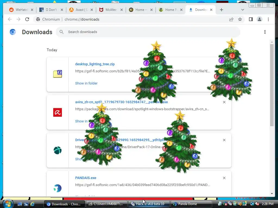Switch to Downloads - Chro... taskbar button

[x=64, y=204]
